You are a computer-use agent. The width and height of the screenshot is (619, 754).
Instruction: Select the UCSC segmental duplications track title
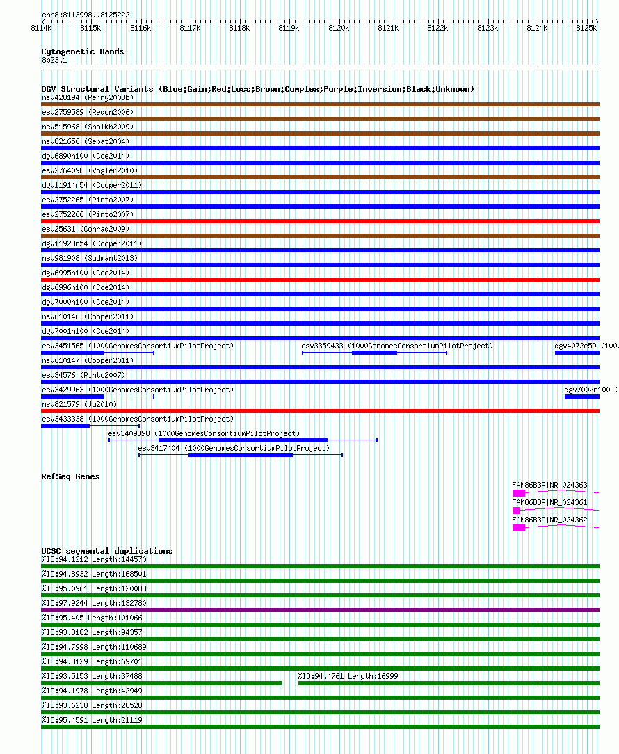[x=107, y=551]
